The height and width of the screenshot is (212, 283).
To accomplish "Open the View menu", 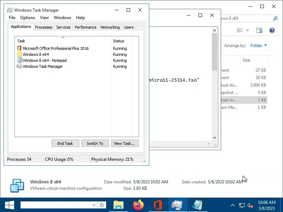I will 45,18.
